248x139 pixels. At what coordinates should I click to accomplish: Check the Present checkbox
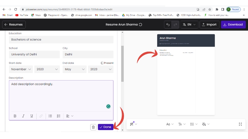[x=102, y=63]
